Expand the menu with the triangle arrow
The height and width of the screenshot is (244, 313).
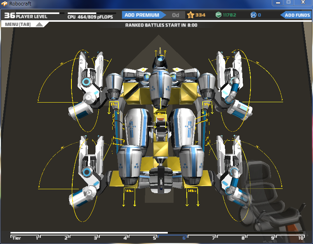pos(39,24)
